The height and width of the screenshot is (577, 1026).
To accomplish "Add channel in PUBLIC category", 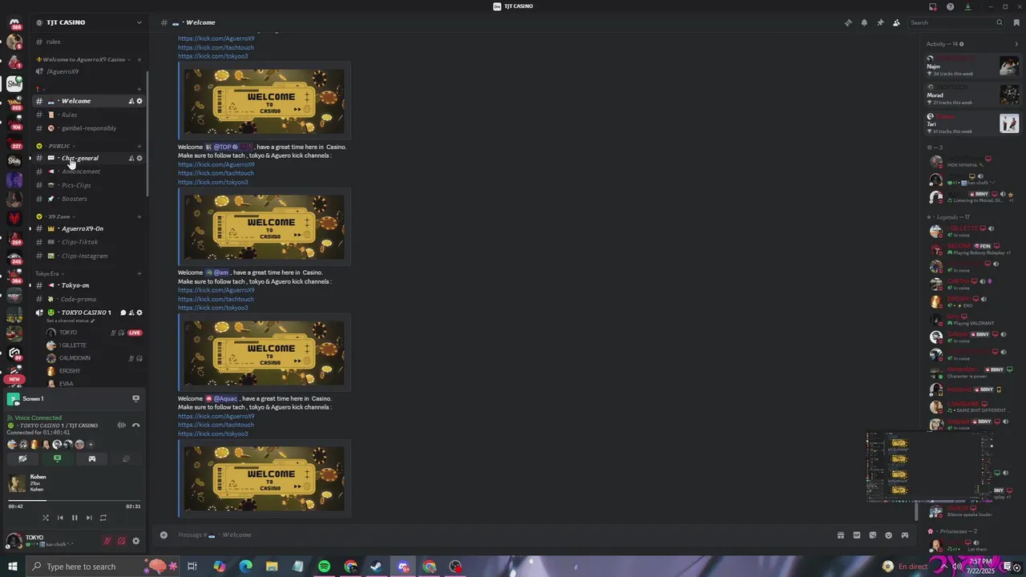I will click(139, 146).
